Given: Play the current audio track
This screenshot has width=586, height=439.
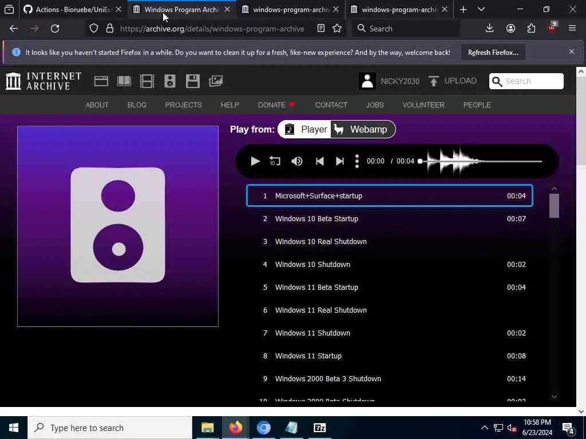Looking at the screenshot, I should coord(255,161).
